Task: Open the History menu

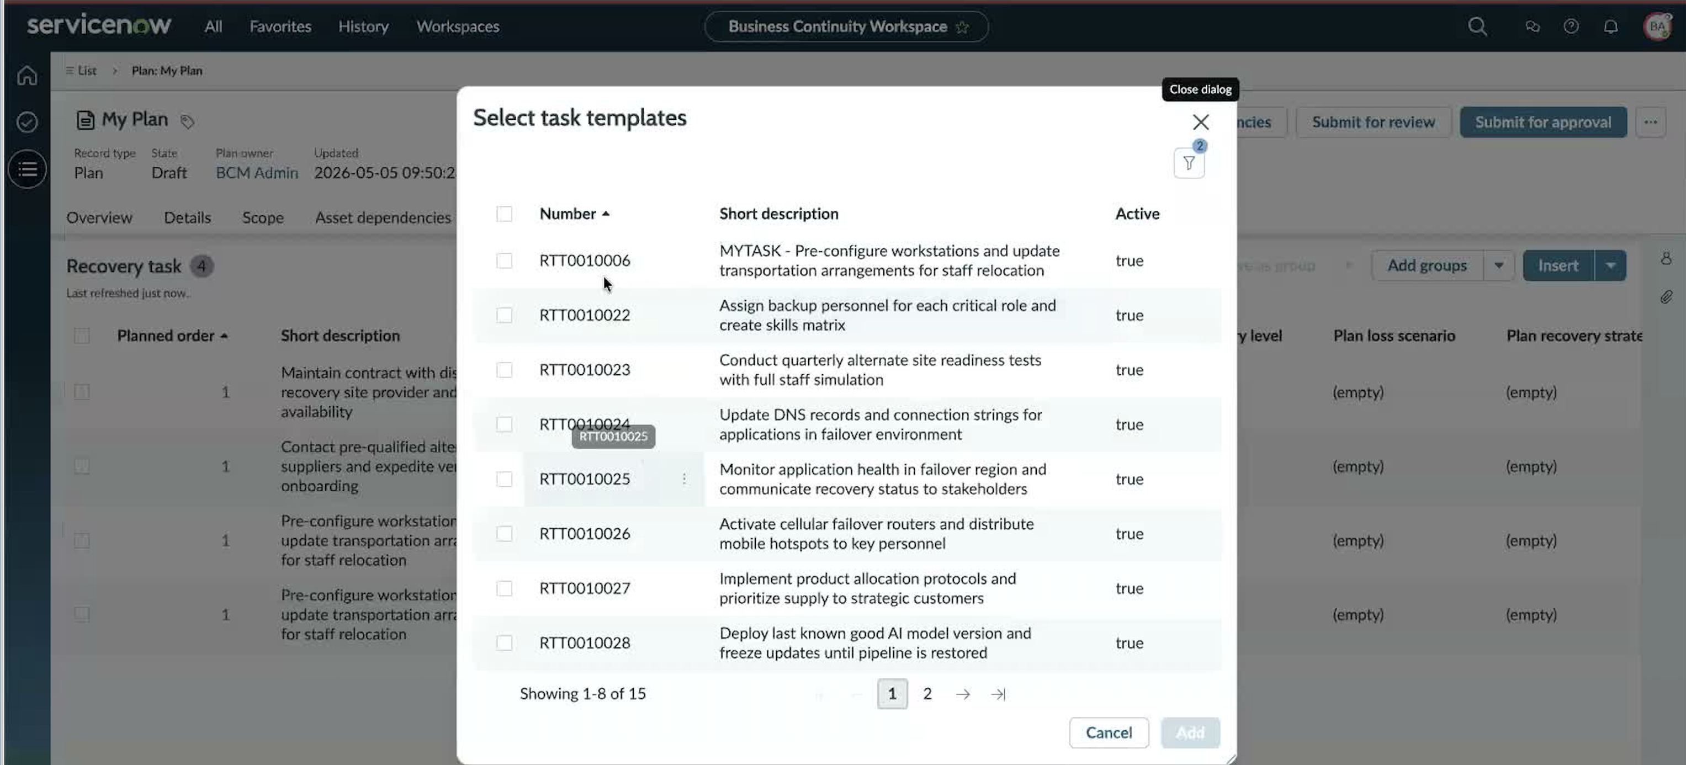Action: click(363, 27)
